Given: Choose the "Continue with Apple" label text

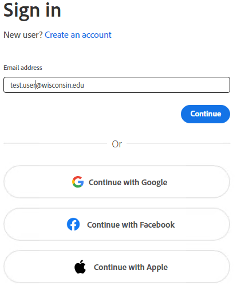Looking at the screenshot, I should [x=131, y=267].
